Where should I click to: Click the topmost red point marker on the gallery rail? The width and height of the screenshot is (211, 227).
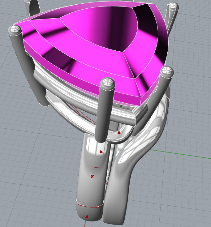tap(119, 133)
